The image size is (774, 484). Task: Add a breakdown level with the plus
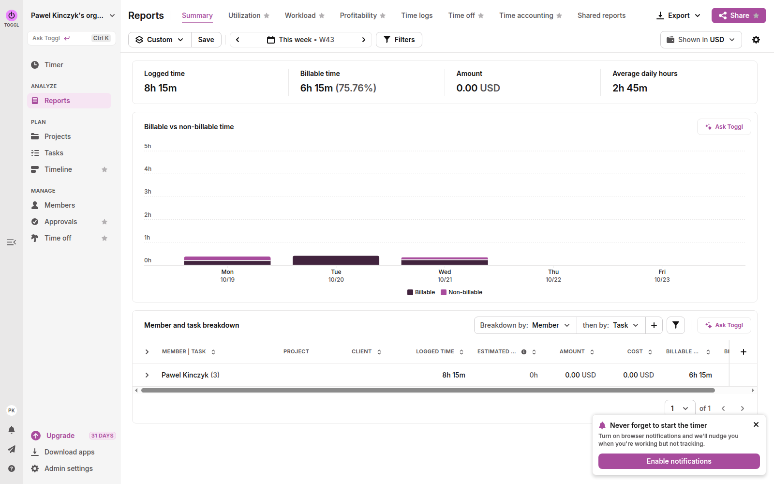coord(654,325)
